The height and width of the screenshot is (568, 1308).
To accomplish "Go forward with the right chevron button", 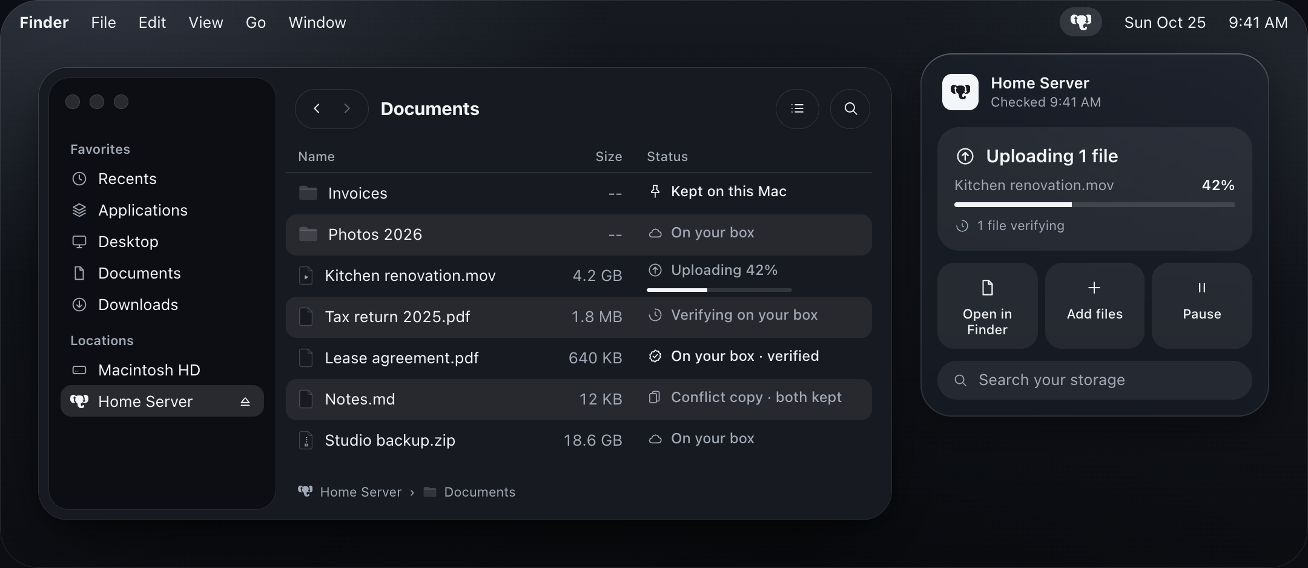I will (347, 108).
